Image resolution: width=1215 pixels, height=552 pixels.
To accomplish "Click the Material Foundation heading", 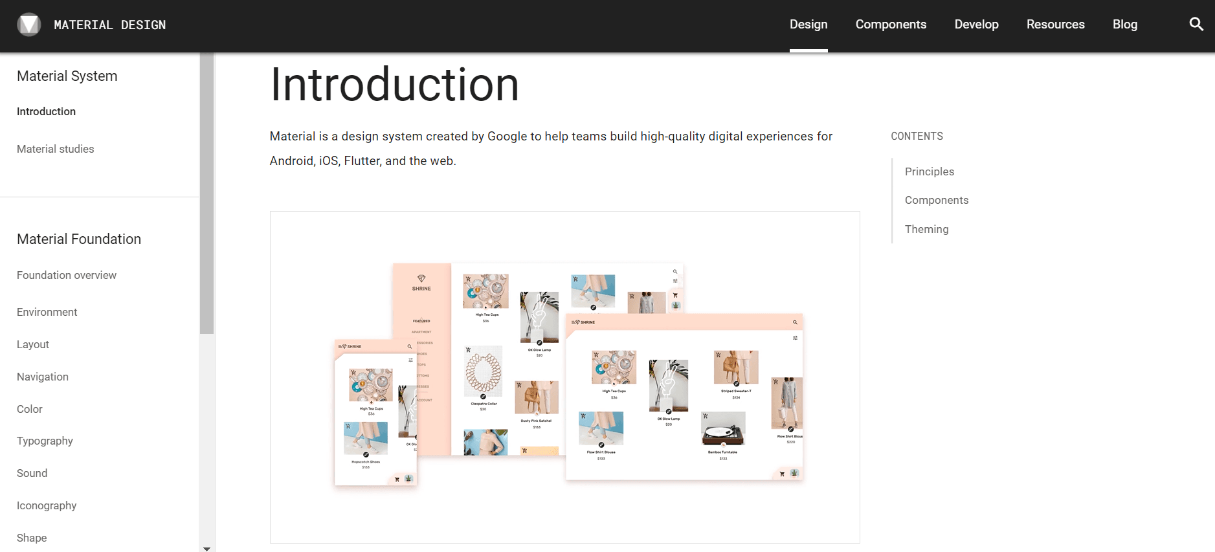I will pos(79,239).
